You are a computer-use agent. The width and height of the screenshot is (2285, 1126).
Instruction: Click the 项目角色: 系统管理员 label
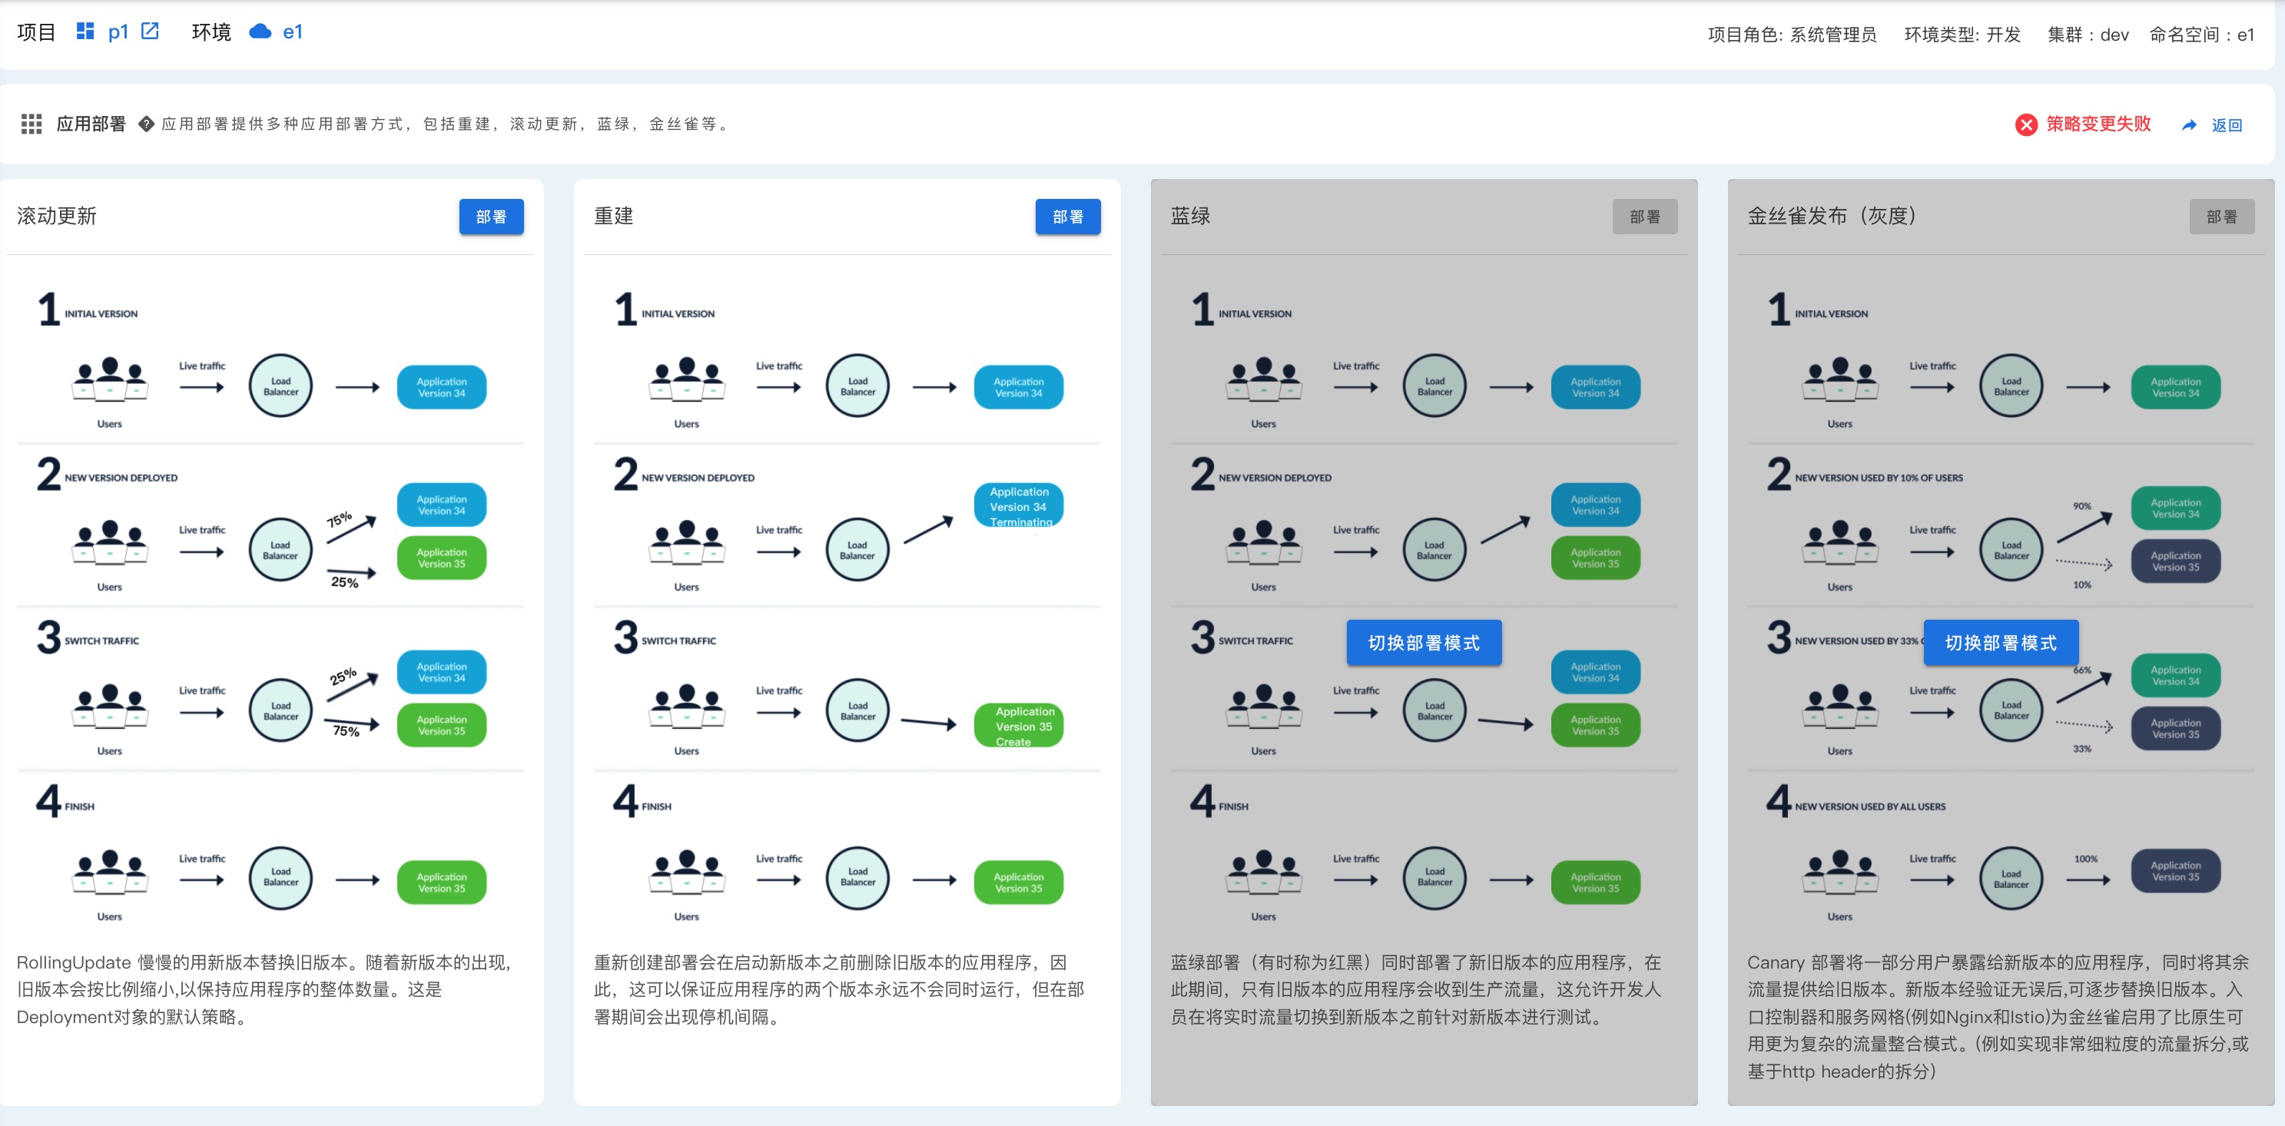click(x=1792, y=35)
